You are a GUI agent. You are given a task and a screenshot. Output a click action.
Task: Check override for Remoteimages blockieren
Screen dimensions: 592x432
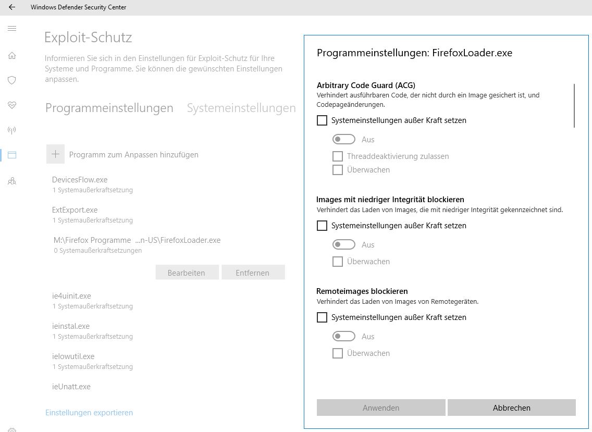322,317
